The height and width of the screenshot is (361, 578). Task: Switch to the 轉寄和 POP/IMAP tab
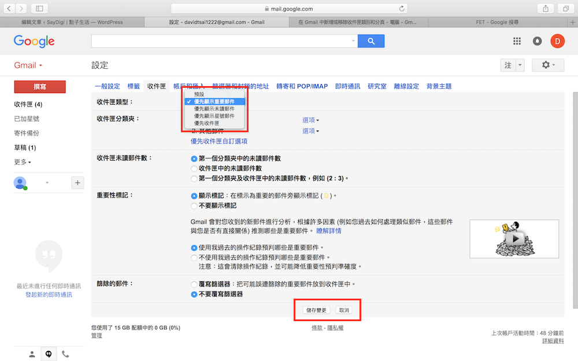(x=302, y=86)
